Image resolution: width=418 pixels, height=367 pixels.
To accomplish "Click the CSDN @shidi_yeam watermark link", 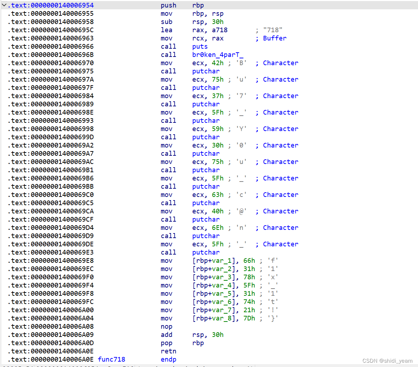I will tap(388, 361).
